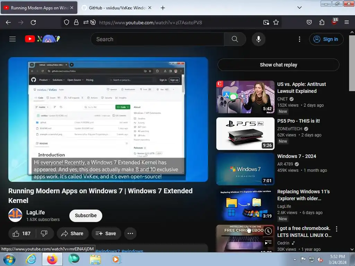Add chromebook video to queue
Screen dimensions: 355x266
[x=268, y=243]
